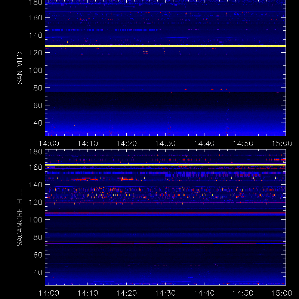This screenshot has height=299, width=299.
Task: Click the 14:30 time label under SAGAMORE HILL plot
Action: pyautogui.click(x=165, y=293)
